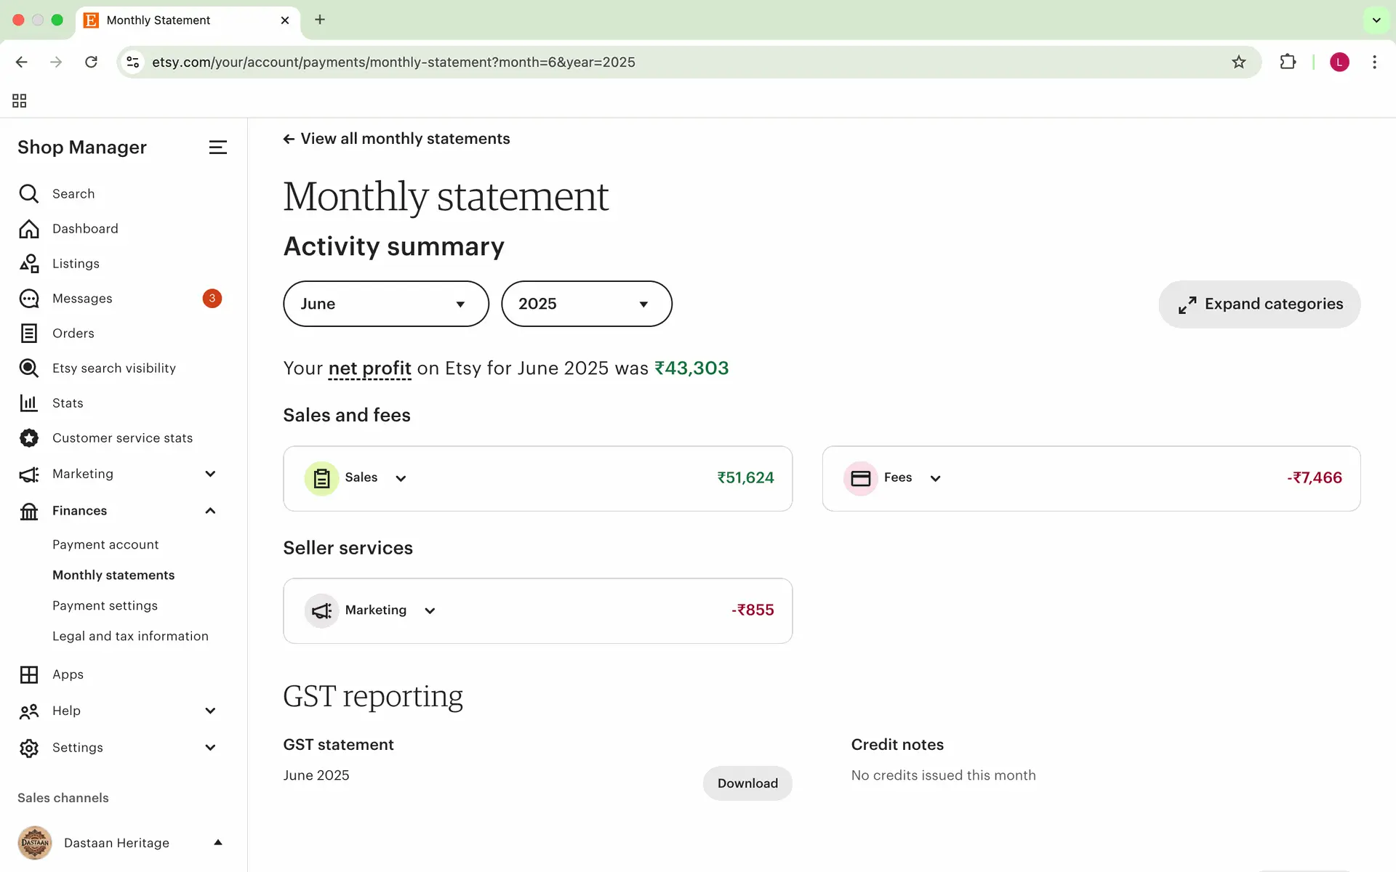Click the Settings gear icon
Image resolution: width=1396 pixels, height=872 pixels.
(x=28, y=748)
